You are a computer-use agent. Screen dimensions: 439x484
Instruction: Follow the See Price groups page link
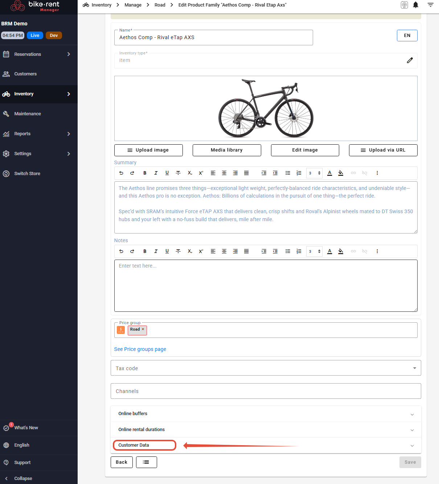click(140, 349)
